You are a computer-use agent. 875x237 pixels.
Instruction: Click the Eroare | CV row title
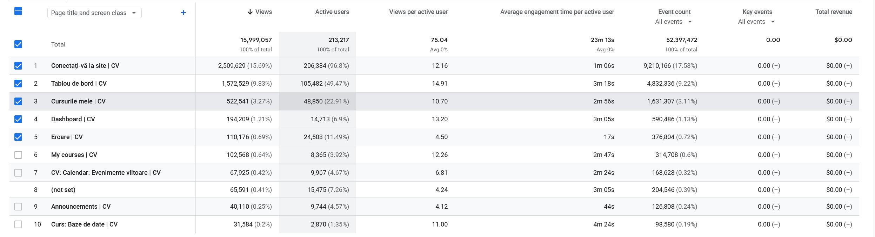67,137
